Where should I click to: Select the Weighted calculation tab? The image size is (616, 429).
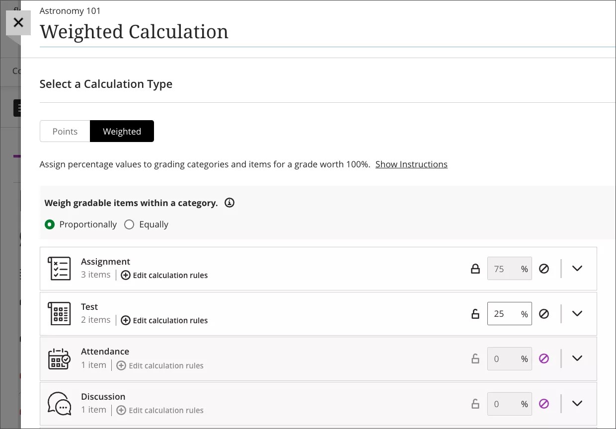pyautogui.click(x=122, y=132)
